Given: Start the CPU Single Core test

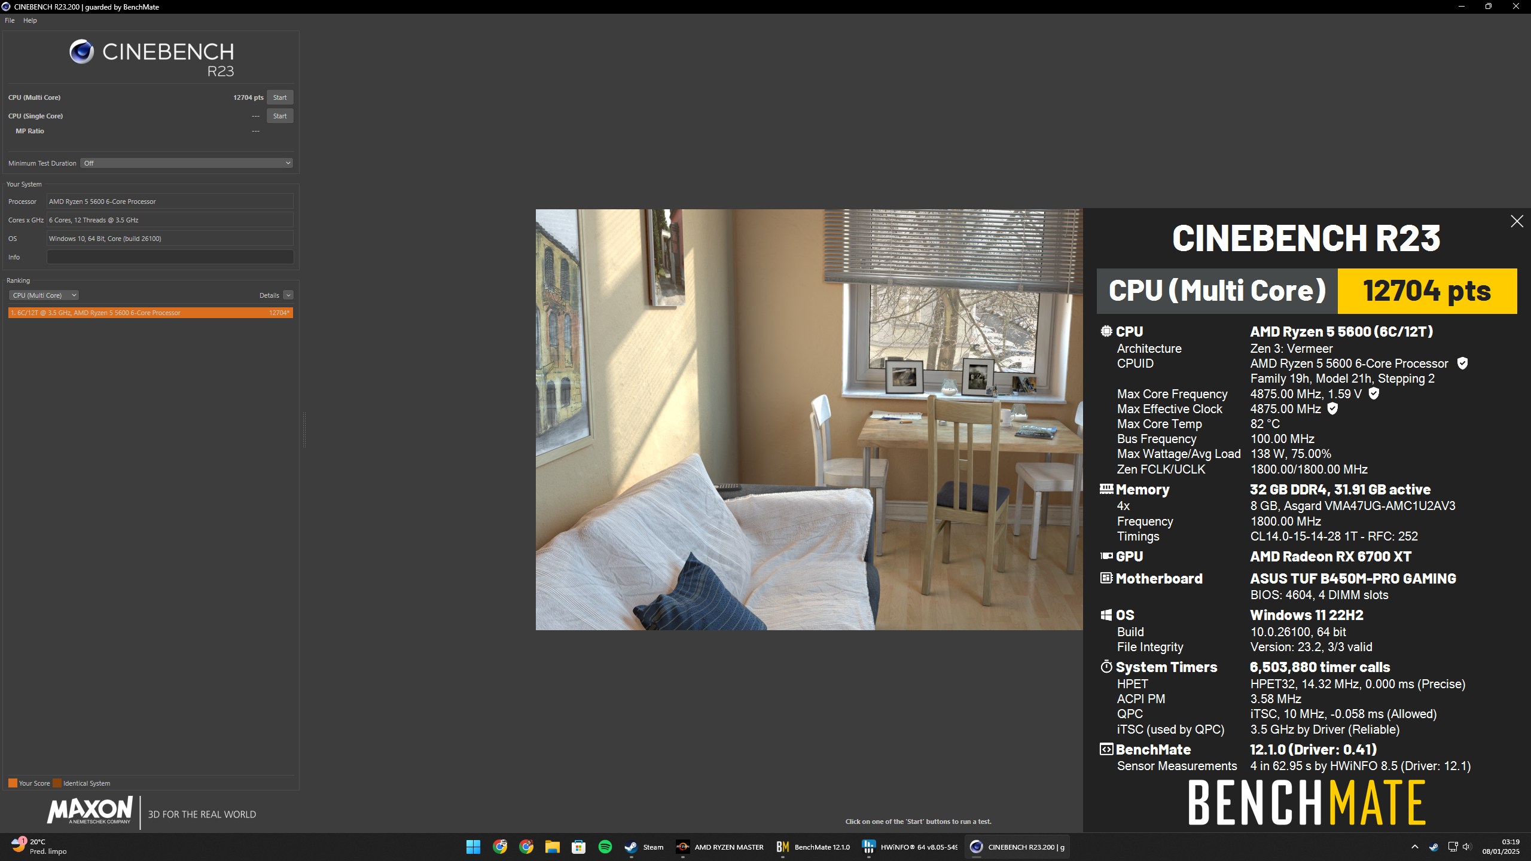Looking at the screenshot, I should pyautogui.click(x=280, y=116).
